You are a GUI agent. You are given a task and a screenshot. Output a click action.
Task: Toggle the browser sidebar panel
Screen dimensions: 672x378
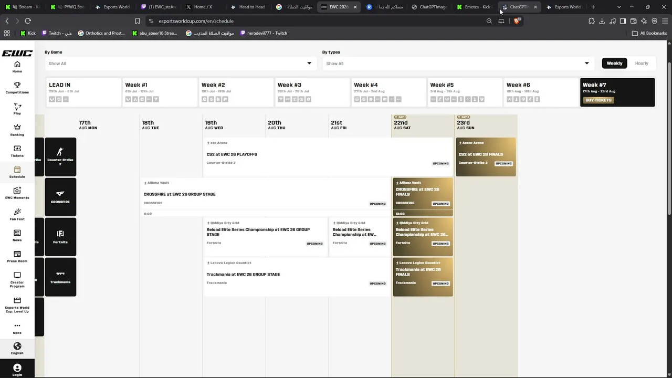623,21
